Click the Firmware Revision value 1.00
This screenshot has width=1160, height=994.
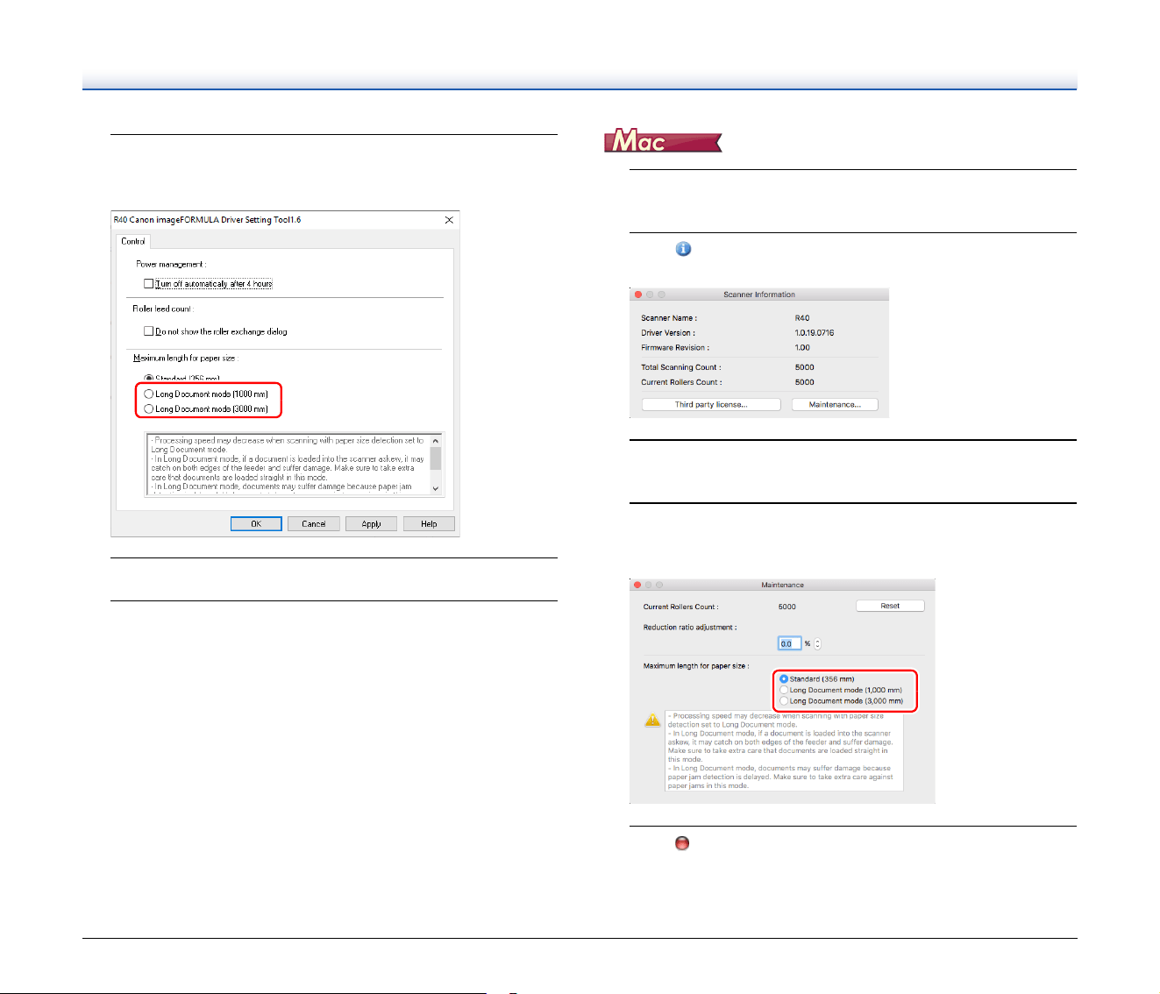point(802,348)
